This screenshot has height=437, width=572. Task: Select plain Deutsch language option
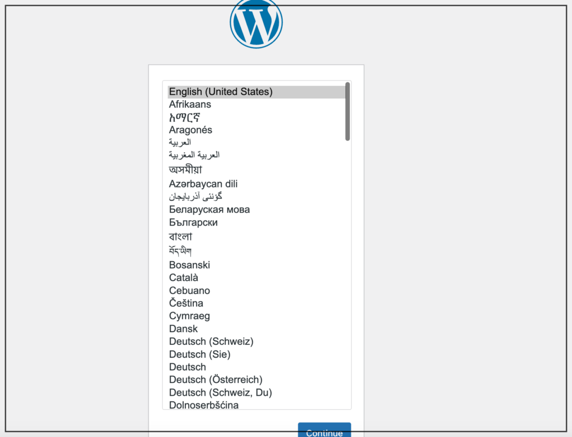(256, 367)
